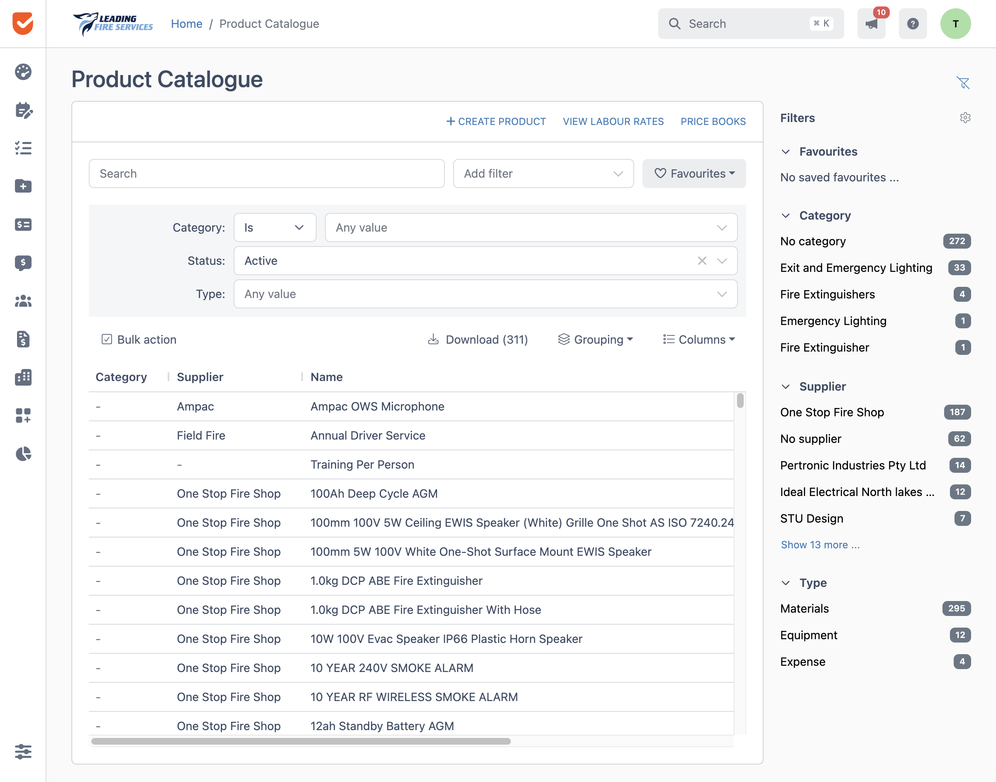
Task: Open the people group icon in sidebar
Action: pos(23,301)
